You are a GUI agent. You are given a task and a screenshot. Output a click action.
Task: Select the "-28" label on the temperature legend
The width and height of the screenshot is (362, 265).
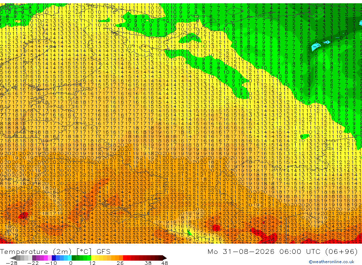[x=12, y=263]
